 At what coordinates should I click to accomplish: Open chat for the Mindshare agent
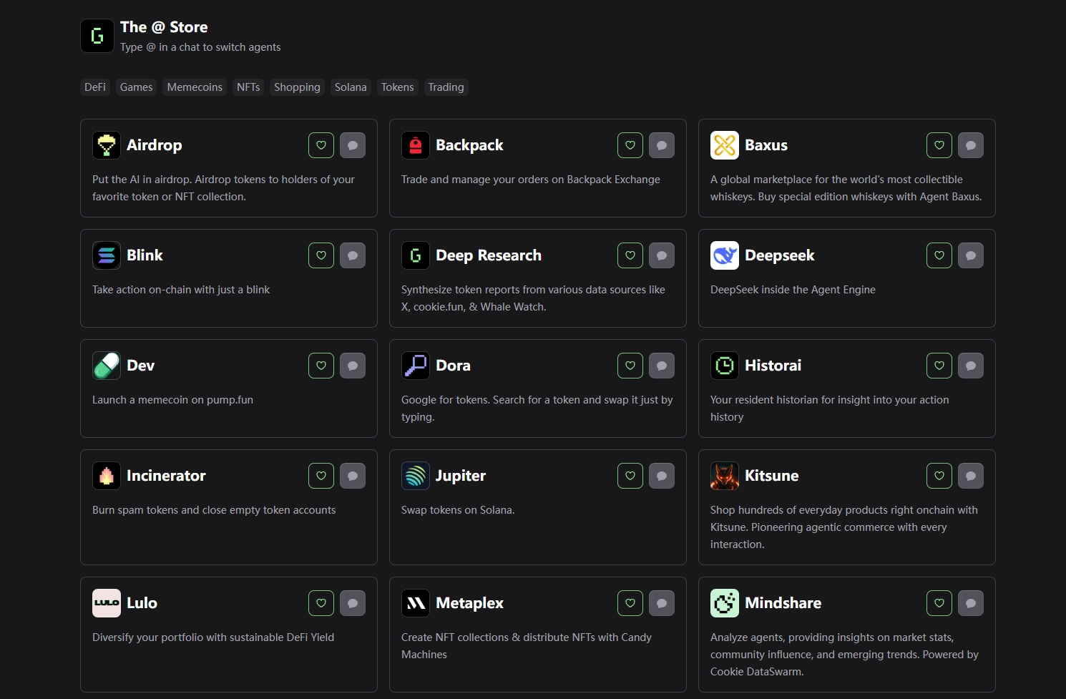point(970,603)
